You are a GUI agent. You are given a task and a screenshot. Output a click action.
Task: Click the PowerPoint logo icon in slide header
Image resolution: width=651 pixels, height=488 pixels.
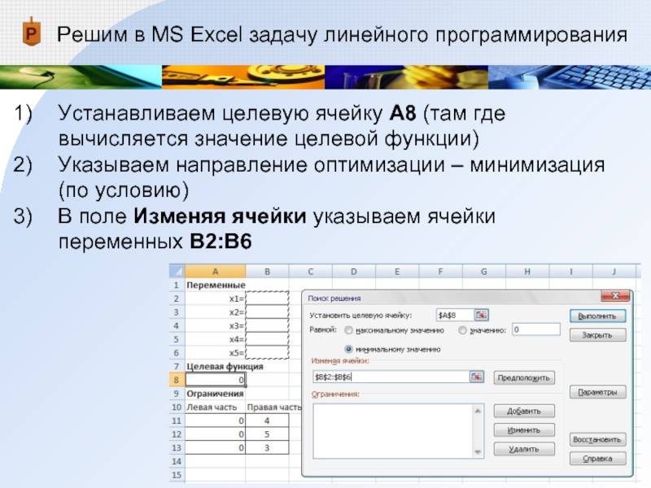coord(31,32)
